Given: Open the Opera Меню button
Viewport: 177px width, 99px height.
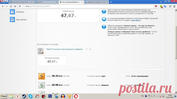Looking at the screenshot, I should [4, 1].
